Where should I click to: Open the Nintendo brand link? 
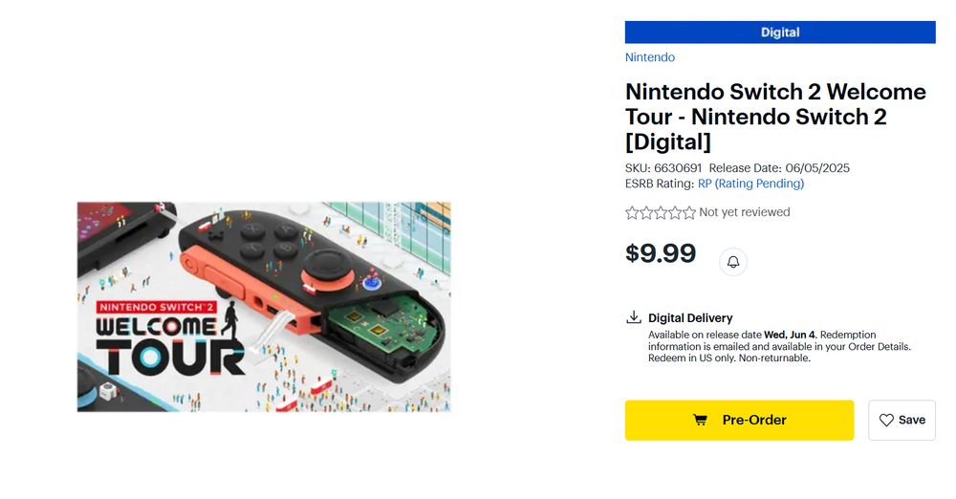pyautogui.click(x=650, y=57)
